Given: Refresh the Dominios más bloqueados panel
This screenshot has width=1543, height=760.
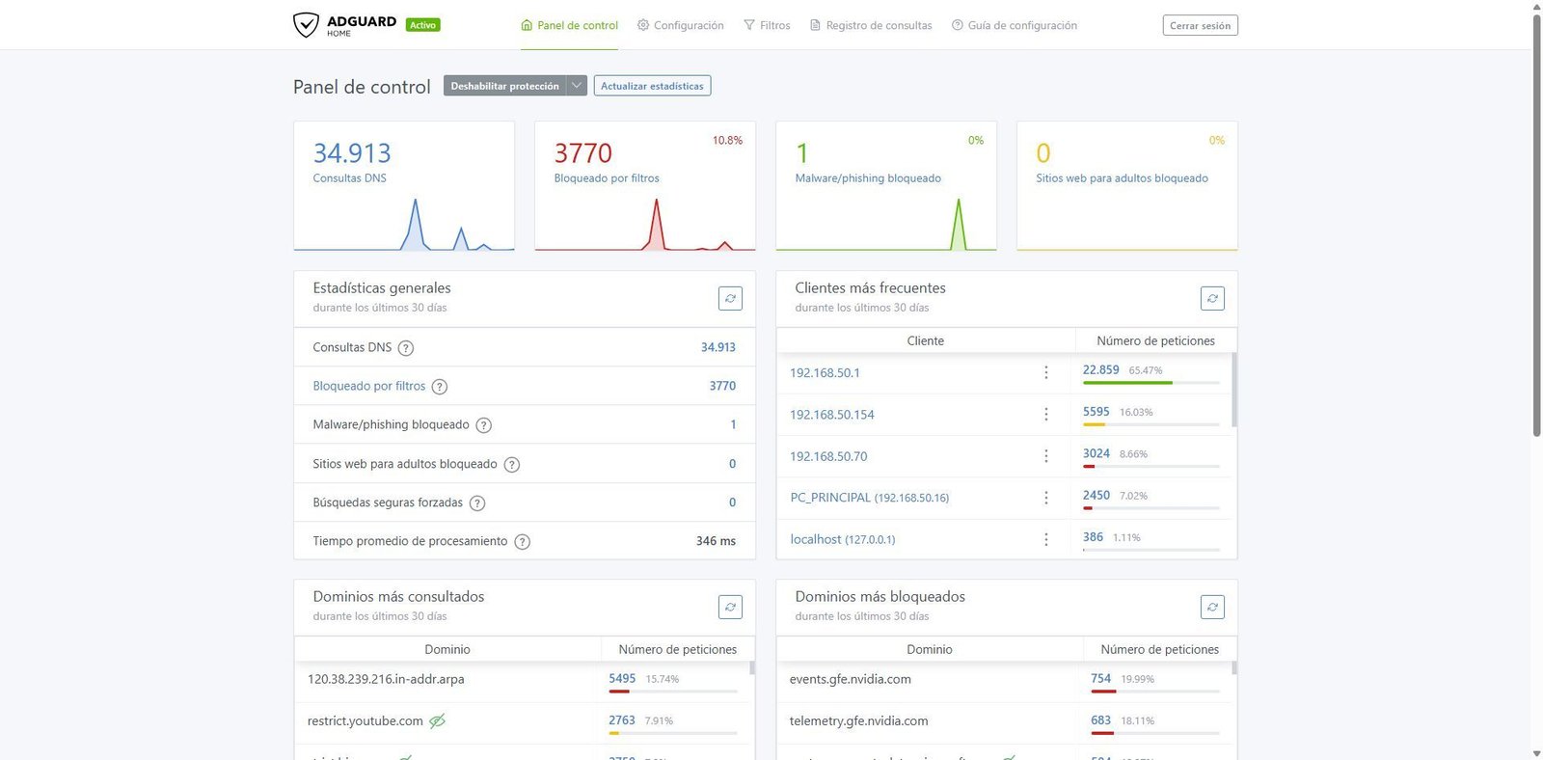Looking at the screenshot, I should (1212, 608).
